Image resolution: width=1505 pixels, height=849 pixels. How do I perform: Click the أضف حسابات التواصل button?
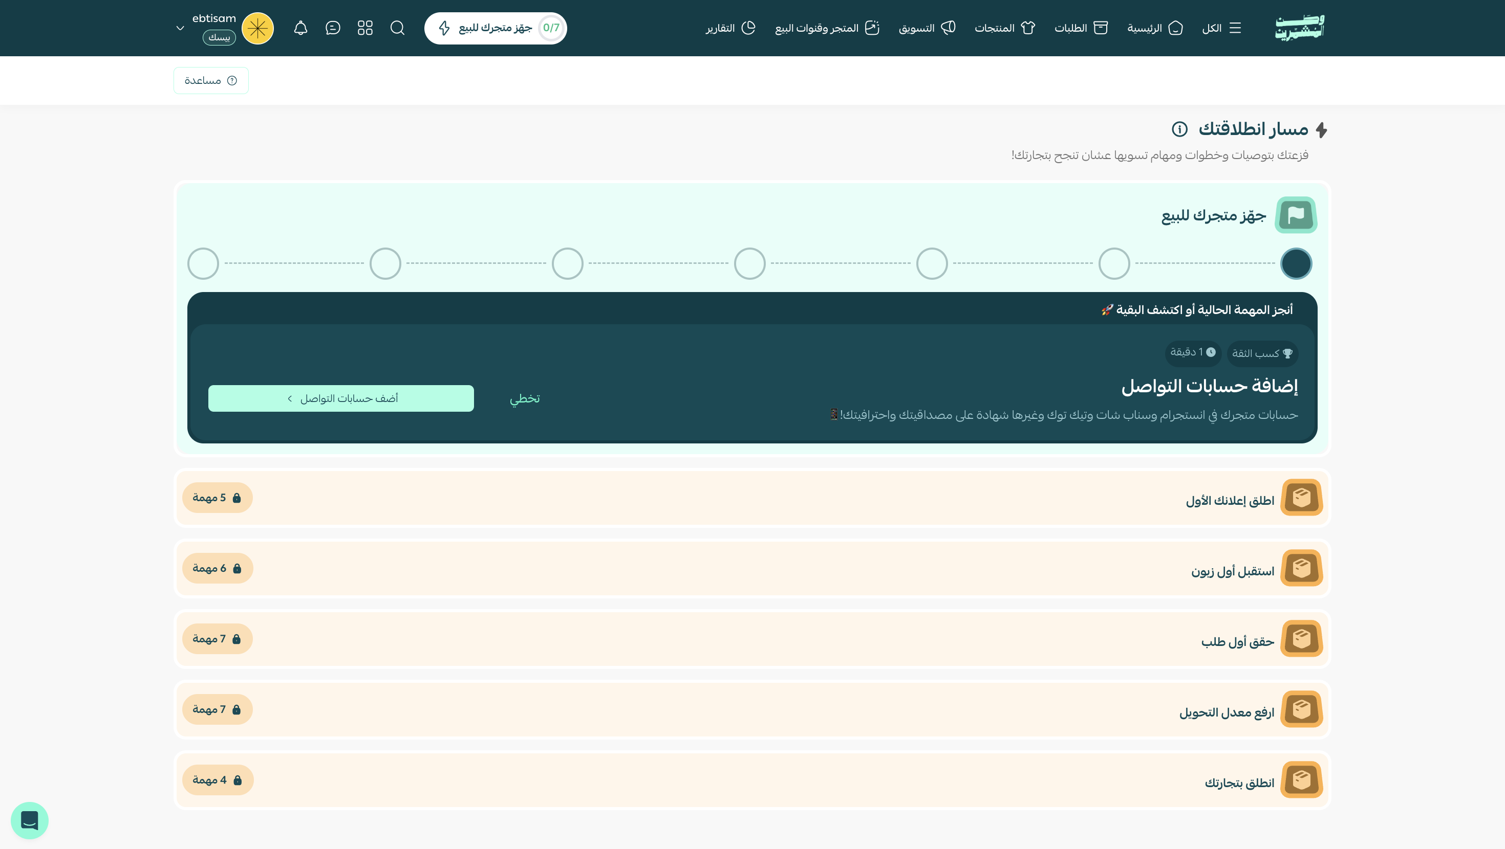(340, 398)
